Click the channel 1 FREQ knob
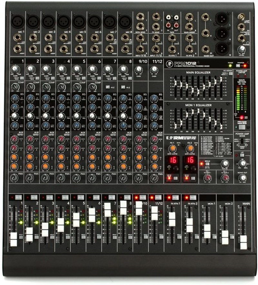This screenshot has height=285, width=258. pyautogui.click(x=15, y=116)
